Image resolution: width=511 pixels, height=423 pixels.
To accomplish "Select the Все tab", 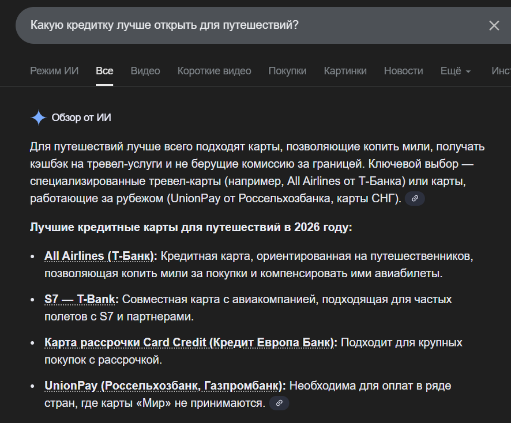I will [104, 70].
